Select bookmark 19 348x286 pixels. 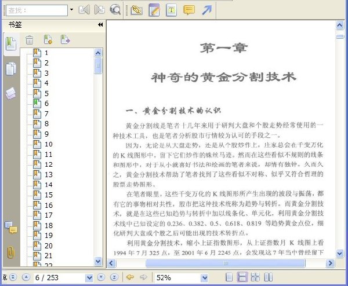pos(42,236)
